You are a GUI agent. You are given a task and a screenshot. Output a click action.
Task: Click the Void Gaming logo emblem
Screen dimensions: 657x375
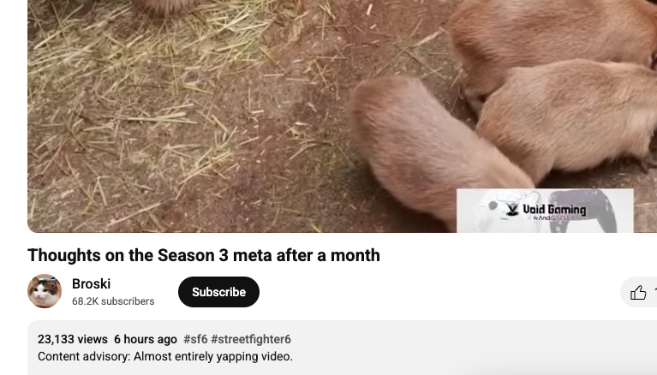tap(512, 209)
